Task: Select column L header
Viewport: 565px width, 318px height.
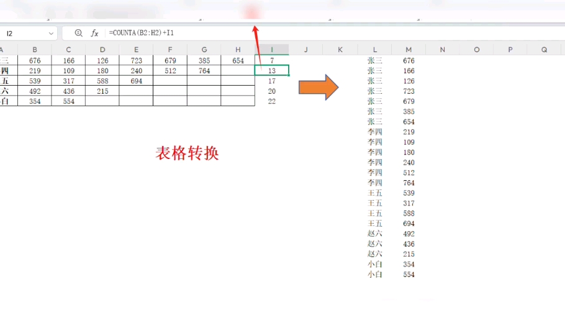Action: 374,50
